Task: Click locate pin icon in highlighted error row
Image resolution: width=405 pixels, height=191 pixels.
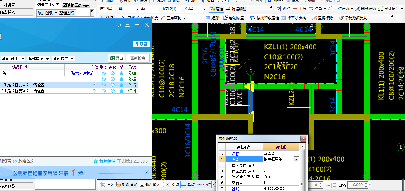Action: click(x=94, y=85)
